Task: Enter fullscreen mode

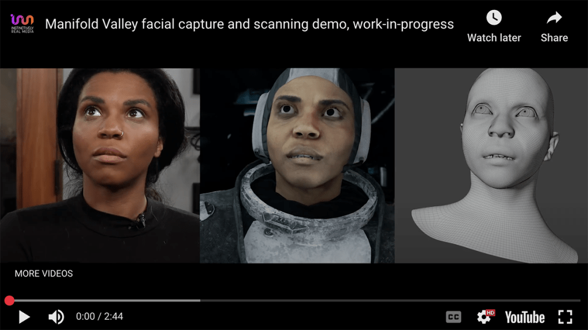Action: coord(565,317)
